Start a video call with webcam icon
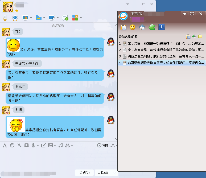Image resolution: width=206 pixels, height=178 pixels. [x=15, y=18]
